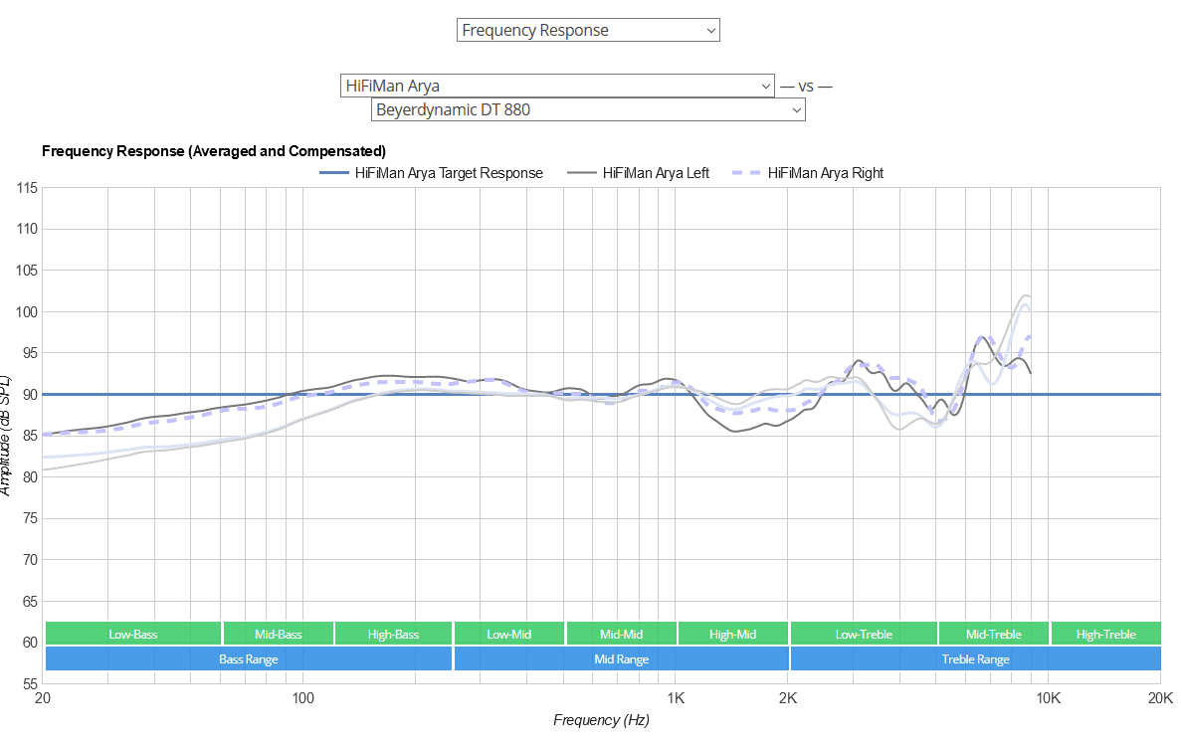1182x747 pixels.
Task: Click the 100 tick label on frequency axis
Action: click(x=303, y=698)
